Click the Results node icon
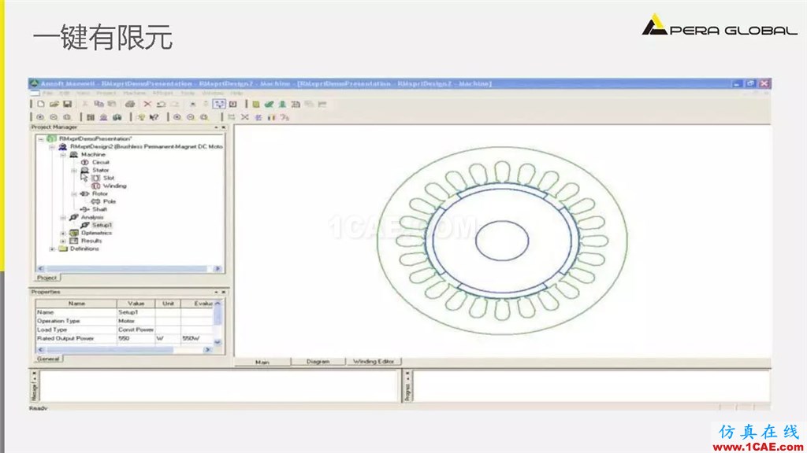This screenshot has height=453, width=807. tap(74, 241)
